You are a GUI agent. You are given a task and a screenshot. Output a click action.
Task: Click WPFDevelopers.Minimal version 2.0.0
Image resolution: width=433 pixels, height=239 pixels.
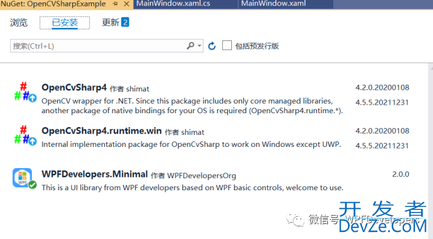tap(400, 175)
